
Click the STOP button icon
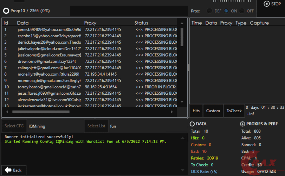[266, 4]
